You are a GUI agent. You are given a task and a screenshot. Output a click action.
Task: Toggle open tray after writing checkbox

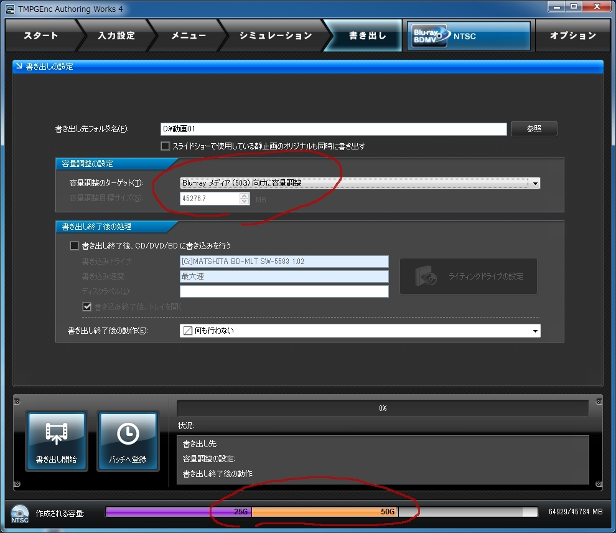(x=87, y=306)
